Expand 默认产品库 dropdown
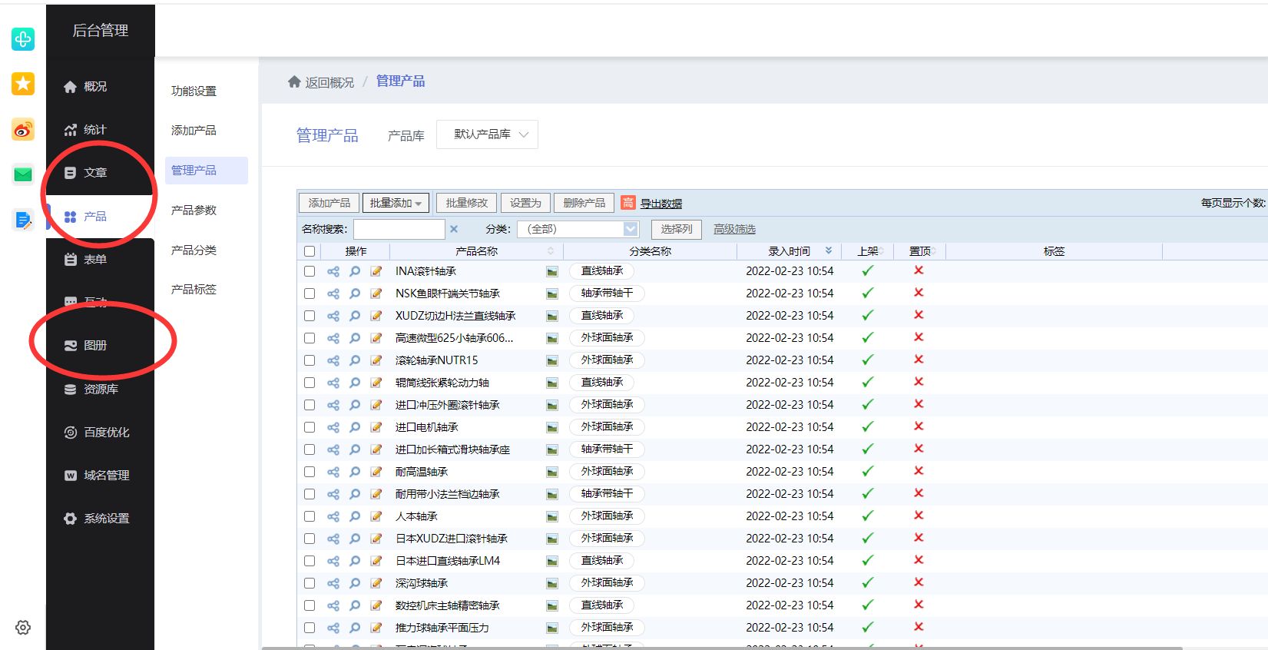1268x650 pixels. 487,134
